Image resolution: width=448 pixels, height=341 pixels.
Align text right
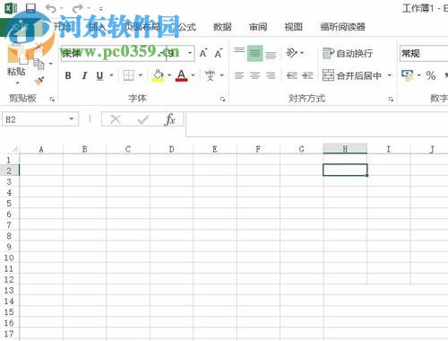271,75
